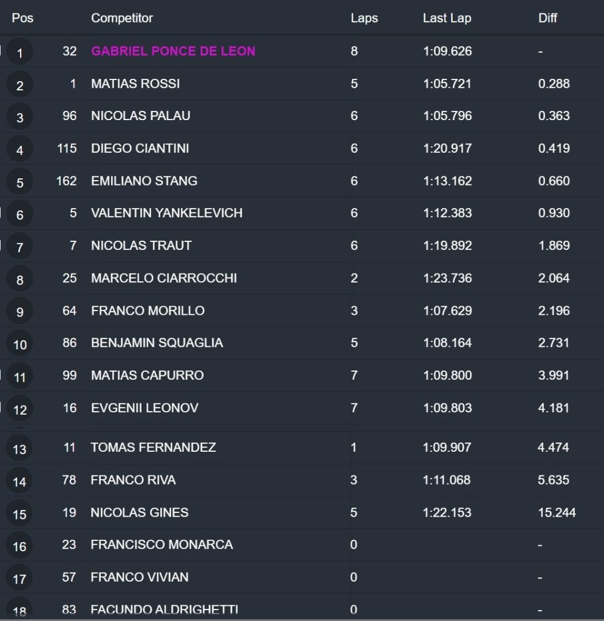Screen dimensions: 604x621
Task: Sort by the Competitor column header
Action: 122,18
